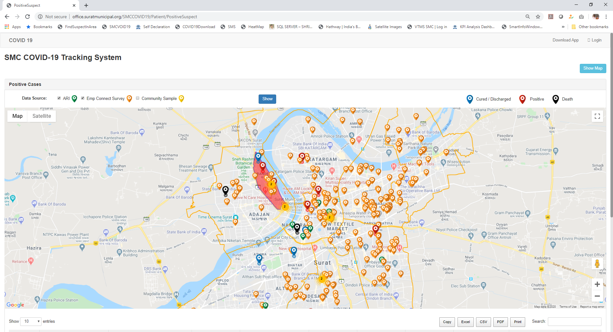Bookmark this page with the star icon
Screen dimensions: 613x332
pos(538,17)
